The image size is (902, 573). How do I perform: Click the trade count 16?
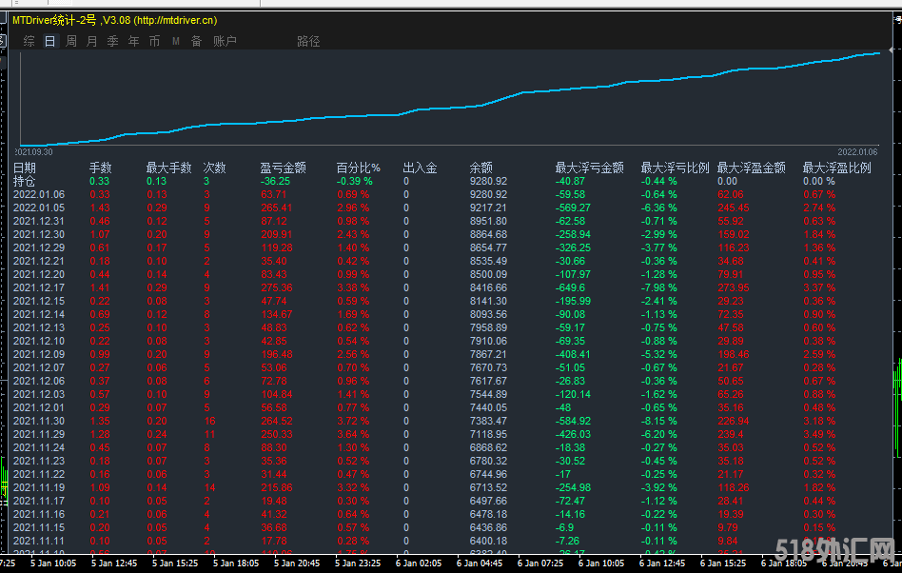pos(209,421)
